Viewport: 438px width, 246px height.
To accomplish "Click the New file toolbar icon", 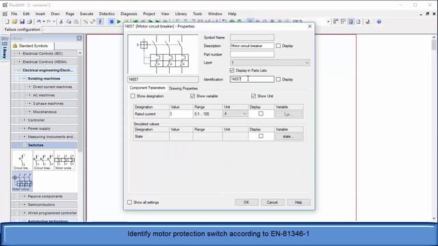I will 8,21.
